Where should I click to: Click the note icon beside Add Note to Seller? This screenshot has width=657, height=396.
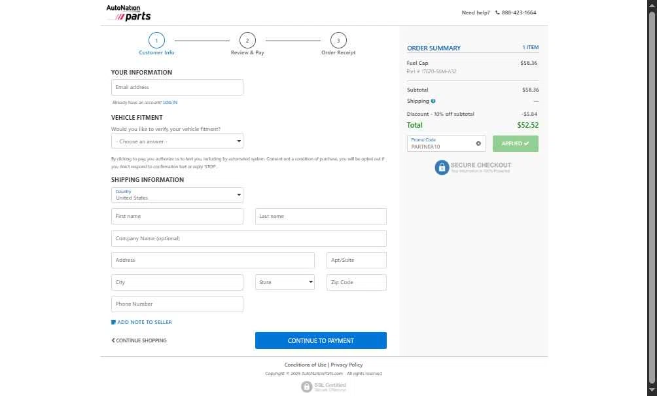[113, 322]
